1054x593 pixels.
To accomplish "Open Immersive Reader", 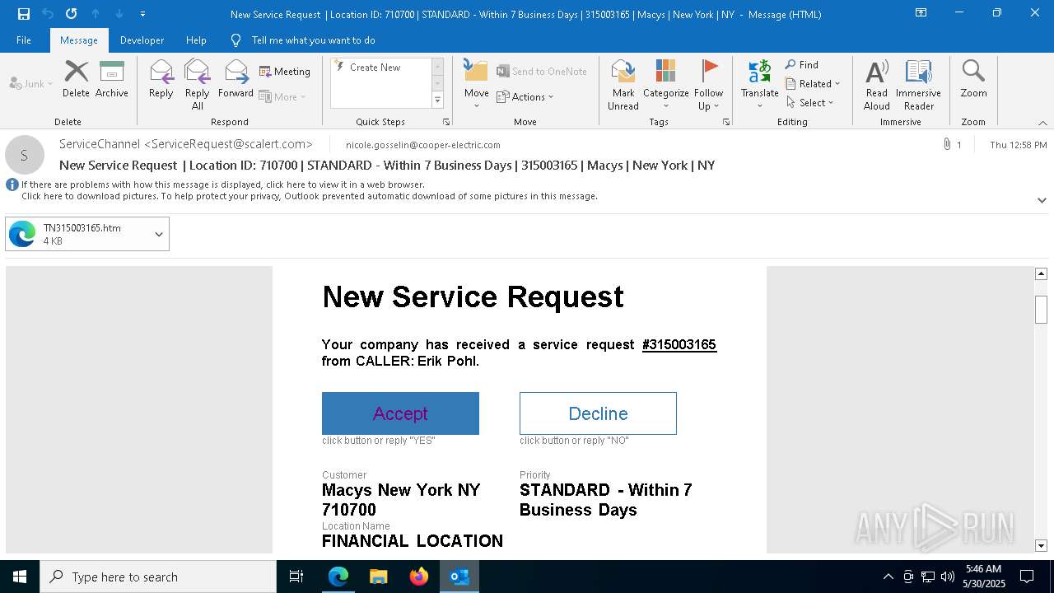I will pyautogui.click(x=919, y=85).
